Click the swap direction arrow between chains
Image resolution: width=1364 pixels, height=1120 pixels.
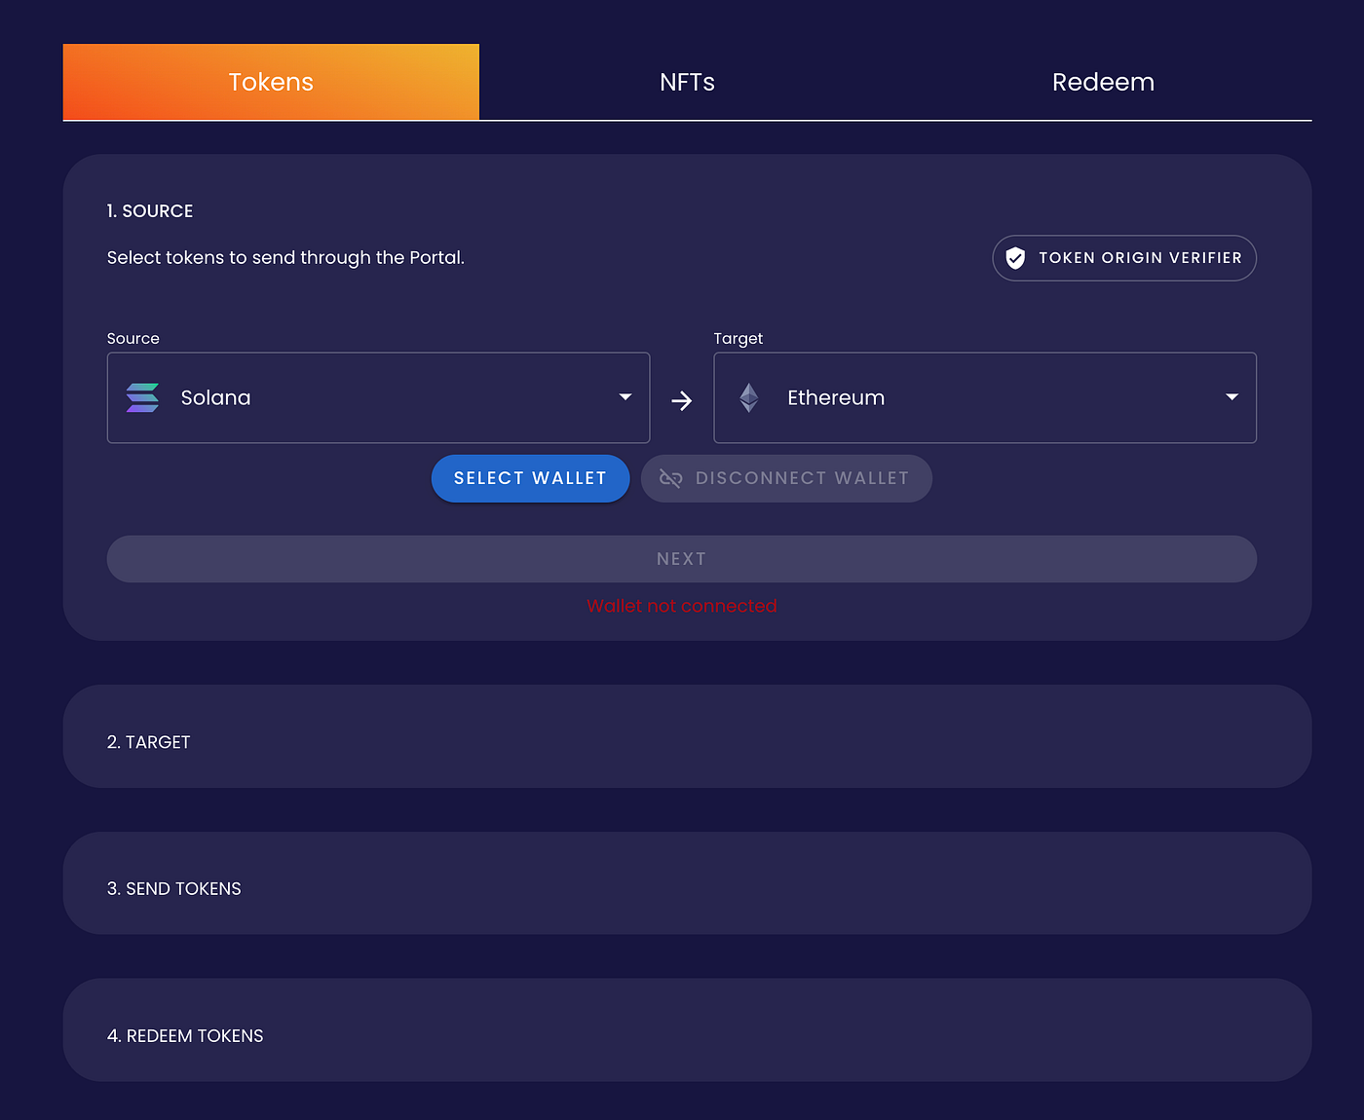tap(682, 400)
